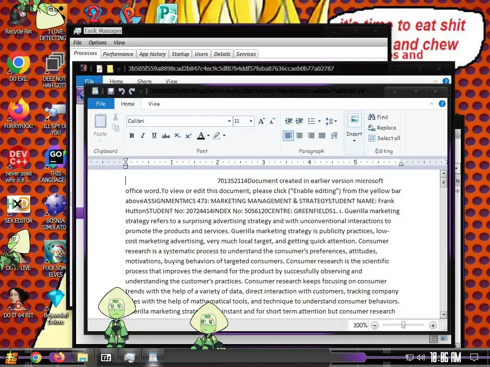Open the line spacing dropdown arrow

[335, 121]
